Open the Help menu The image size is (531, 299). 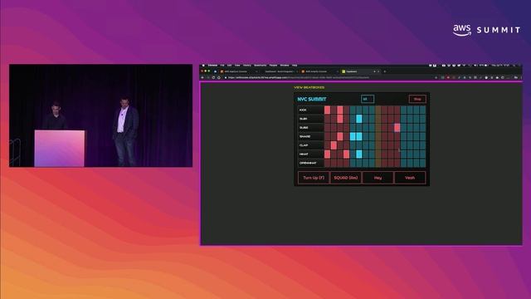click(x=295, y=66)
